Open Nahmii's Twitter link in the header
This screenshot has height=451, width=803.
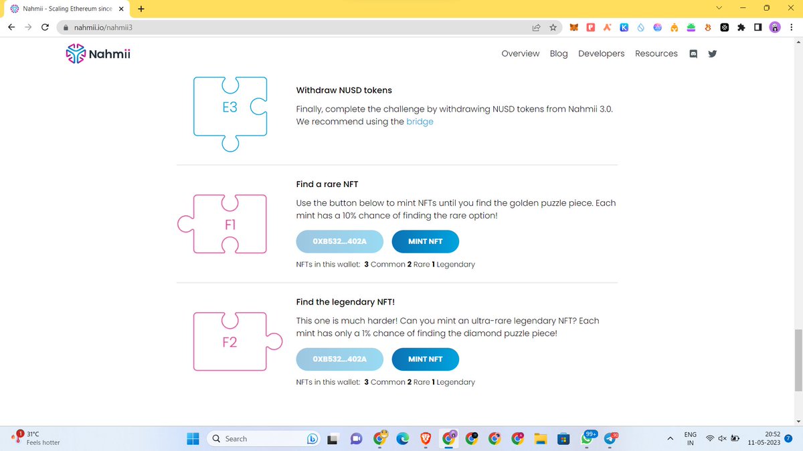click(712, 54)
